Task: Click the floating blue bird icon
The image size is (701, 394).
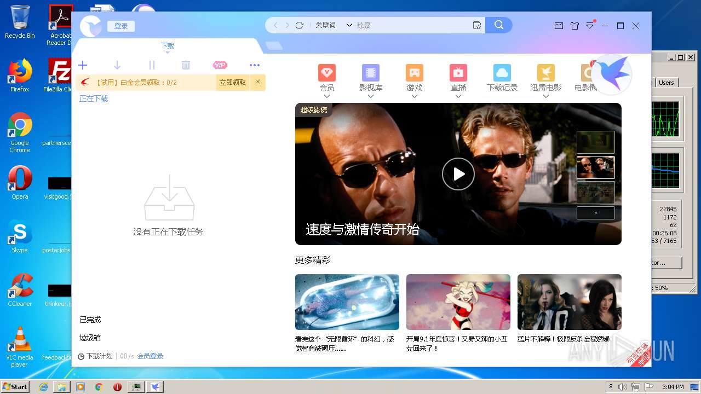Action: (x=612, y=74)
